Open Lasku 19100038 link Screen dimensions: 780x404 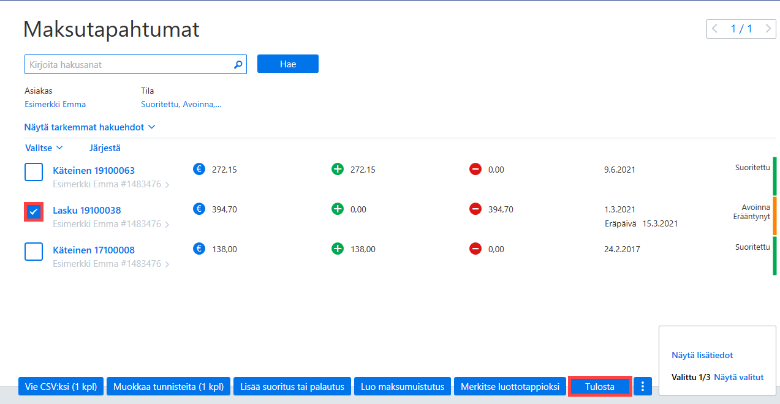87,210
